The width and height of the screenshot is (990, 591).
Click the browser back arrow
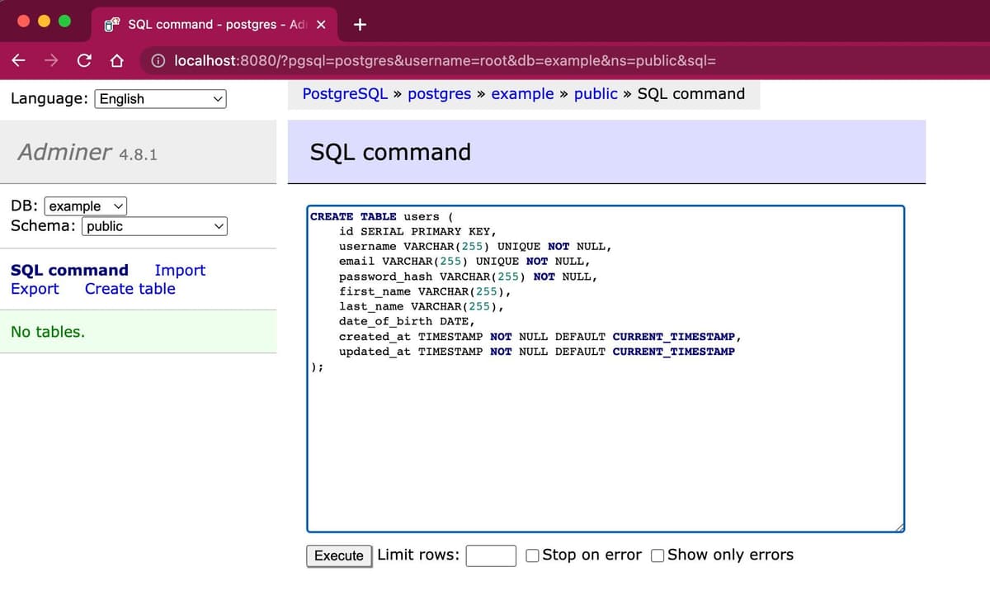click(x=19, y=61)
